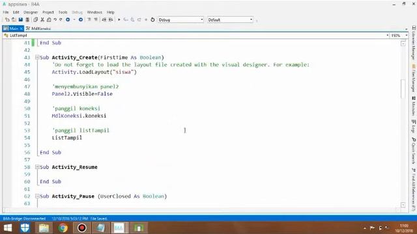Click the Restart circular arrow icon
The width and height of the screenshot is (417, 234).
[152, 19]
